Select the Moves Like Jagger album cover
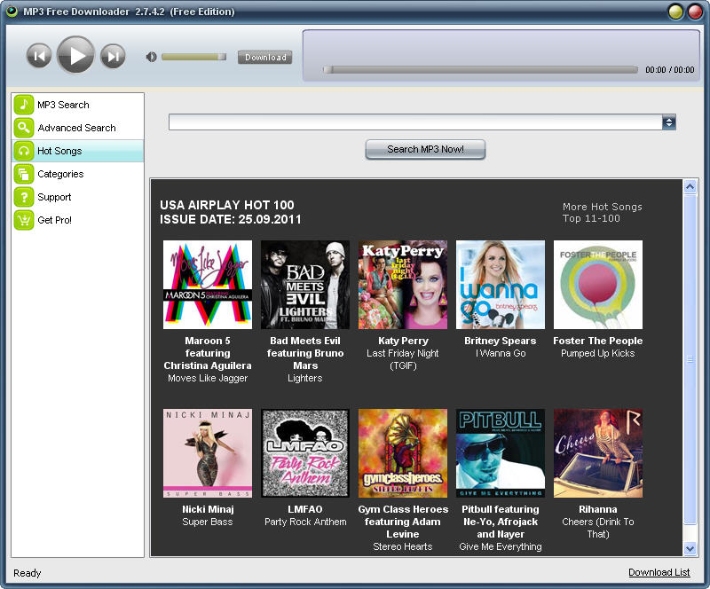Viewport: 710px width, 589px height. pos(208,285)
